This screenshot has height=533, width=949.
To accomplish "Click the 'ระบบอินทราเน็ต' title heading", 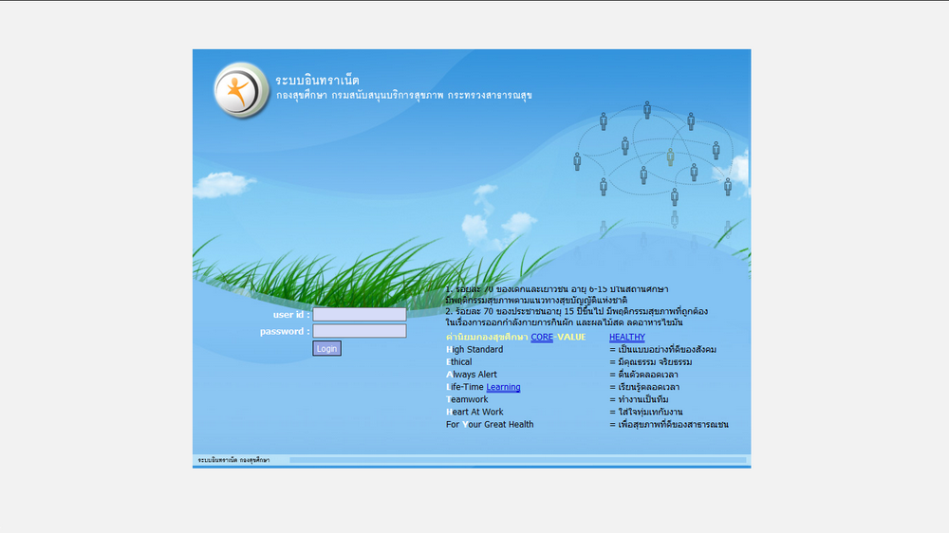I will pos(317,80).
